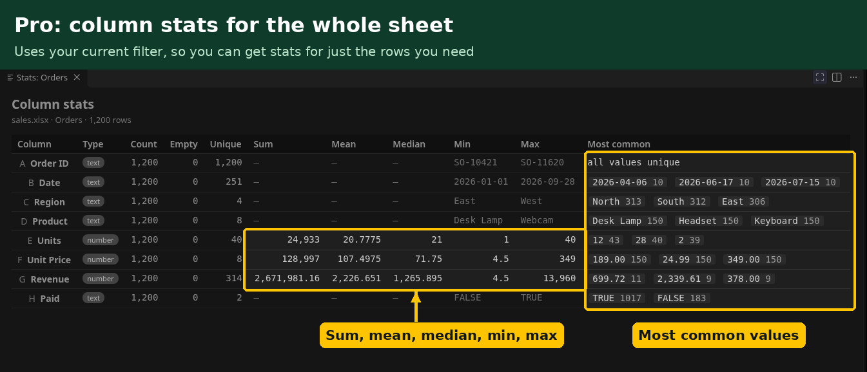Click the unique count 314 for Revenue
Screen dimensions: 867x372
234,279
